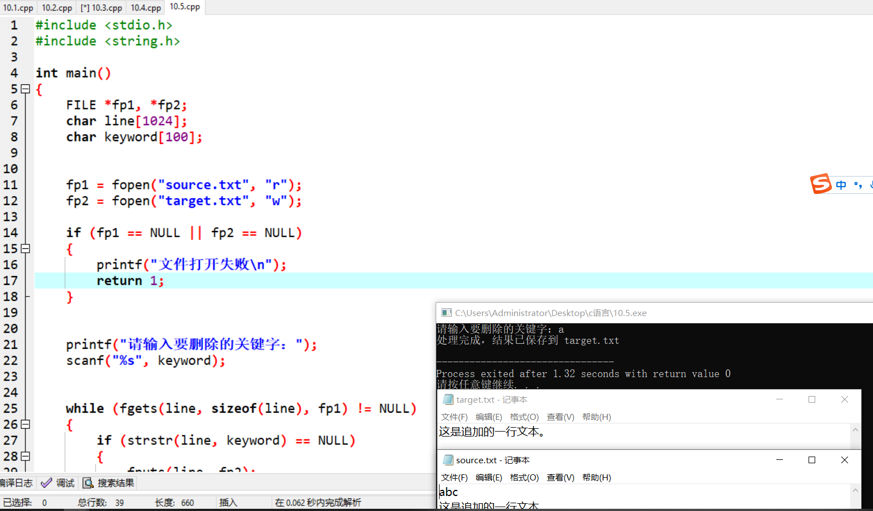Image resolution: width=873 pixels, height=511 pixels.
Task: Open the 搜索结果 search results tab
Action: tap(109, 483)
